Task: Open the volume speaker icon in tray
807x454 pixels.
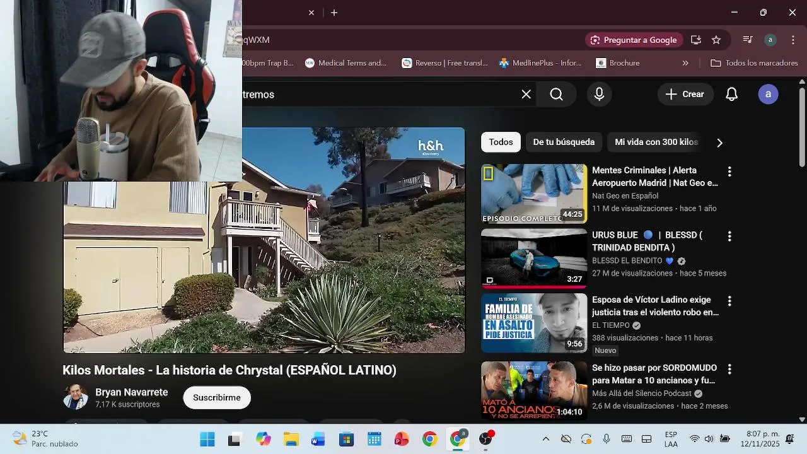Action: point(709,439)
